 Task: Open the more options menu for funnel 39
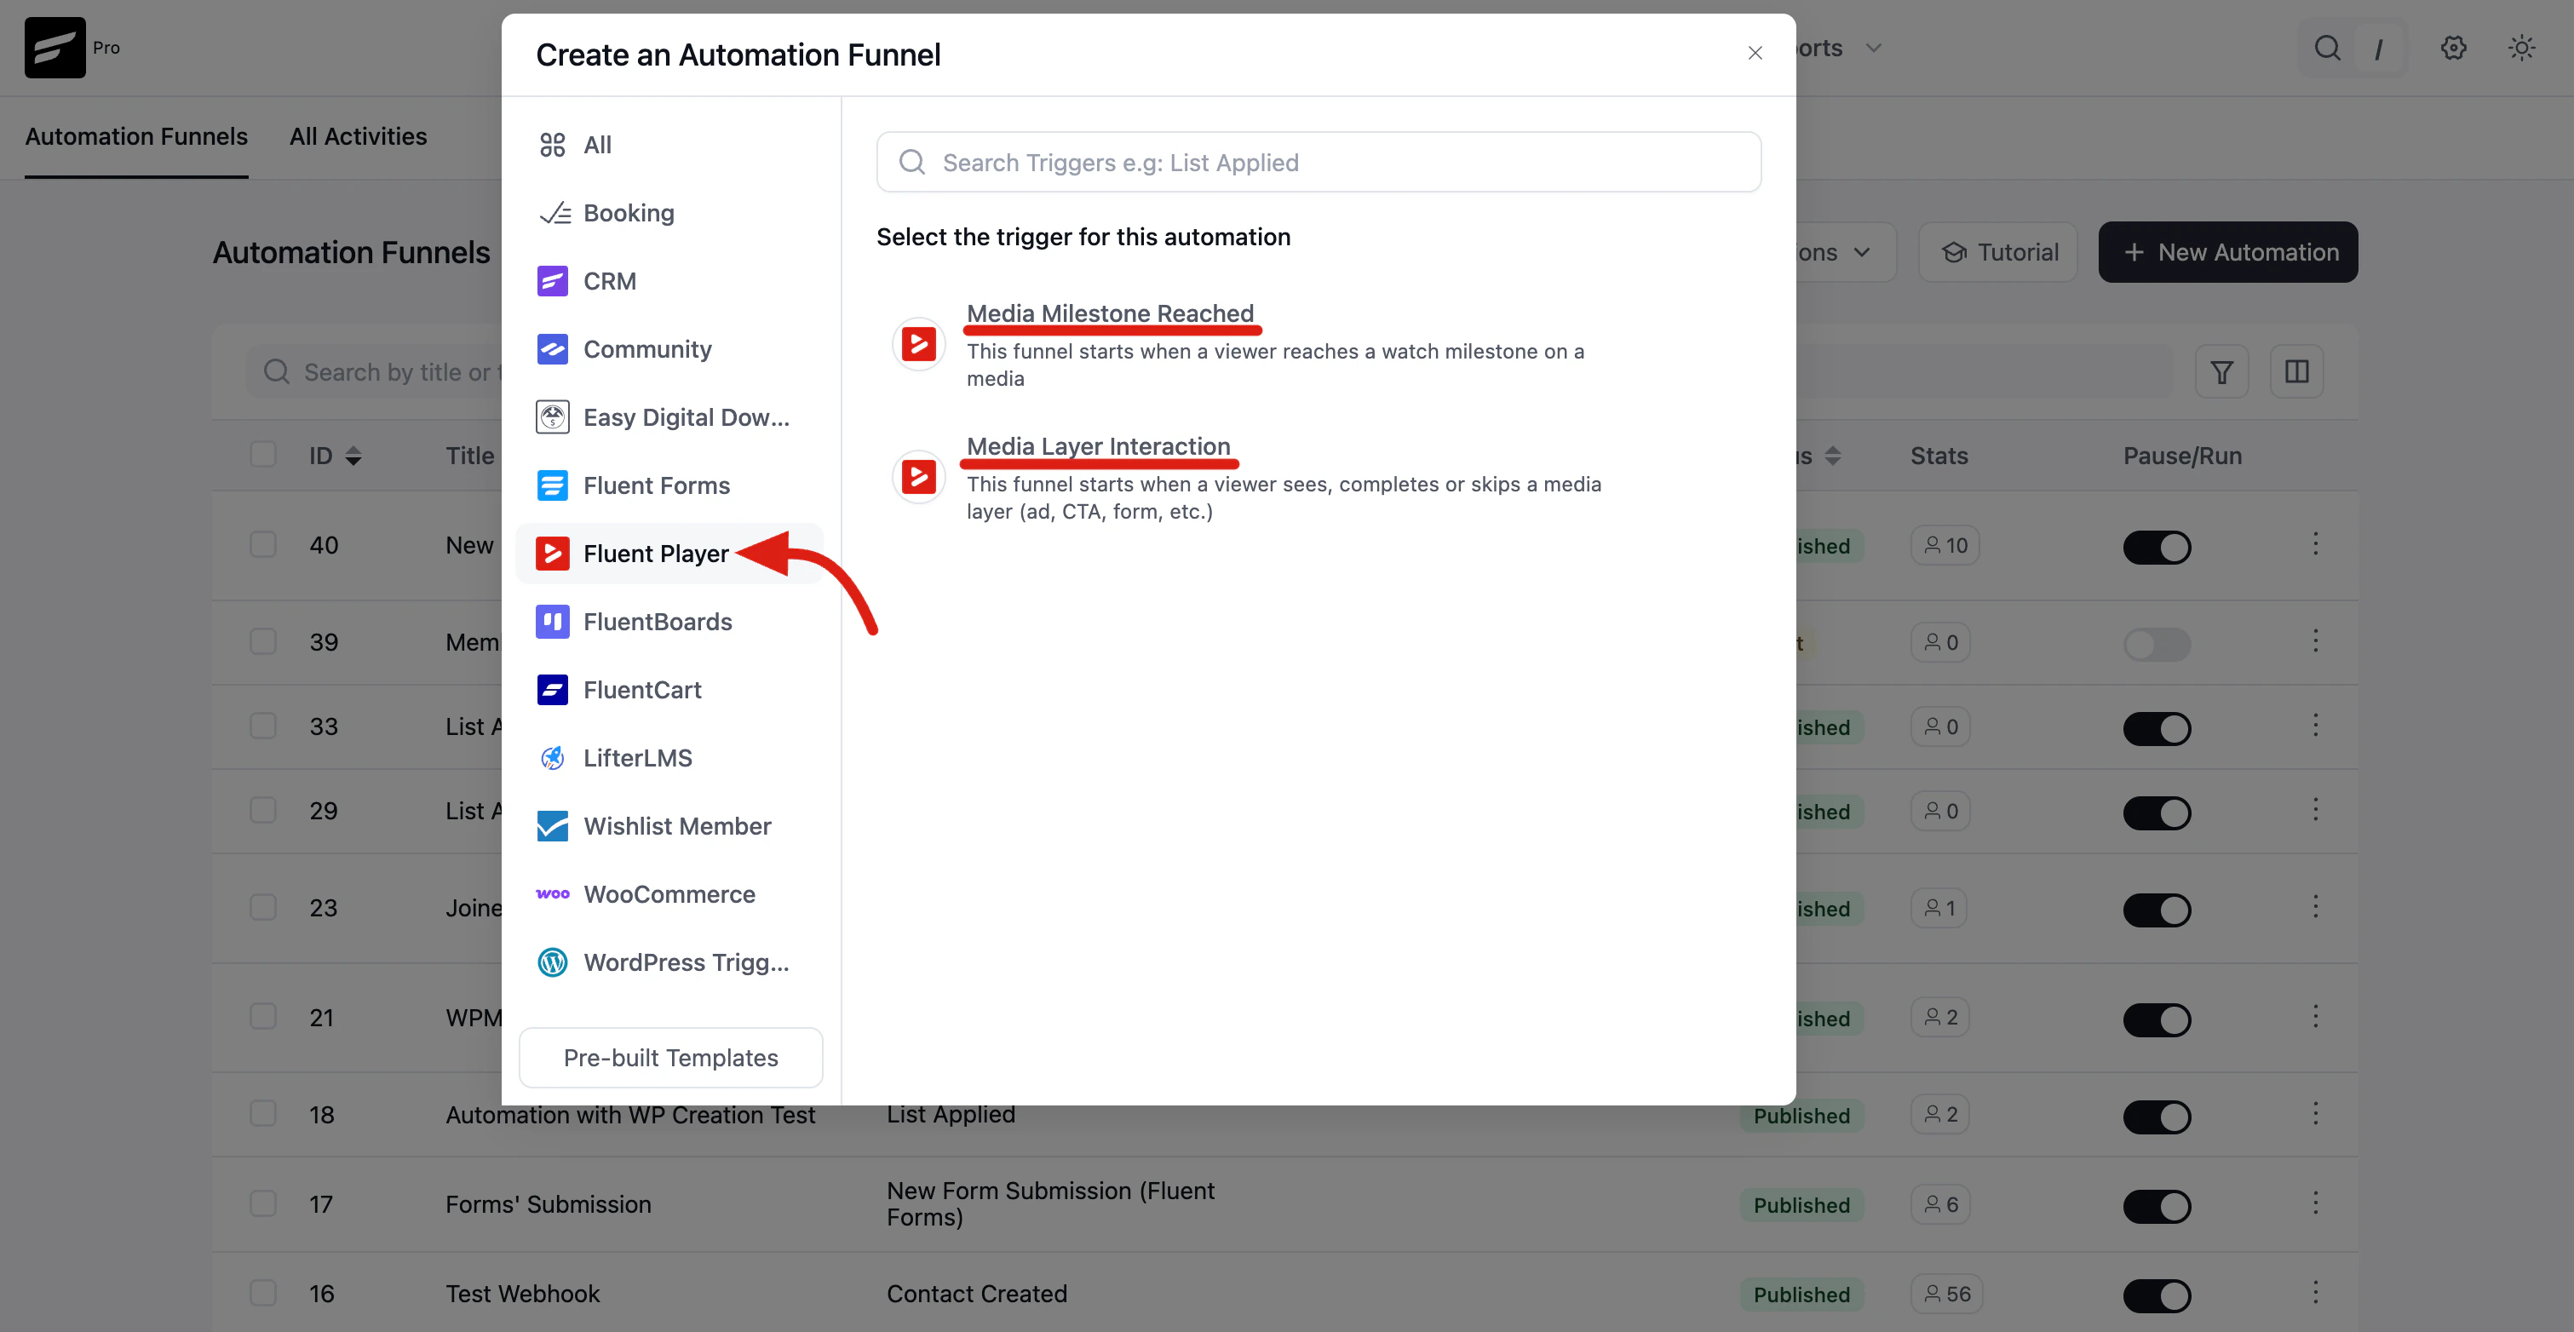pos(2315,641)
